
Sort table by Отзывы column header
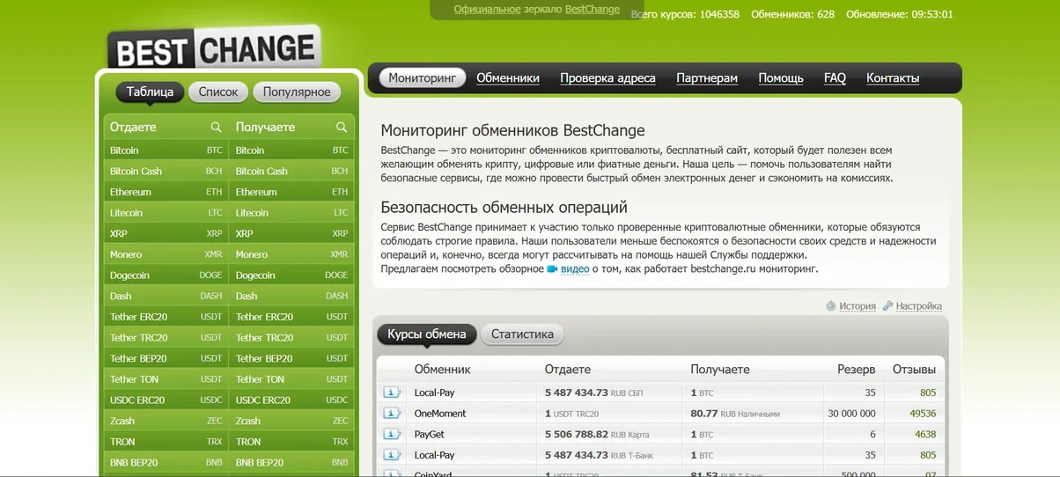point(914,370)
